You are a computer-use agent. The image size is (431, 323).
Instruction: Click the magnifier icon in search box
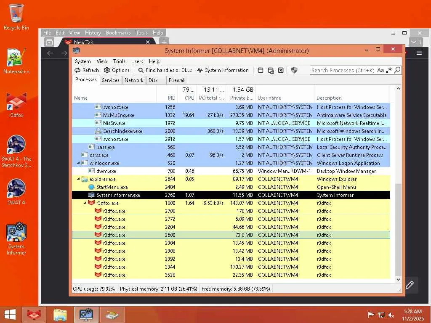coord(397,70)
